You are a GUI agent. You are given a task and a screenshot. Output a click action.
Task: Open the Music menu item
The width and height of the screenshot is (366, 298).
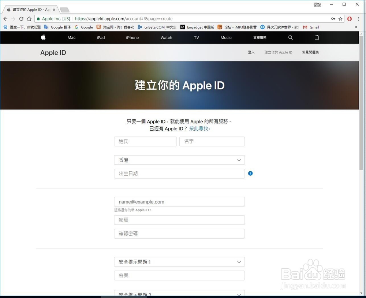[x=226, y=38]
